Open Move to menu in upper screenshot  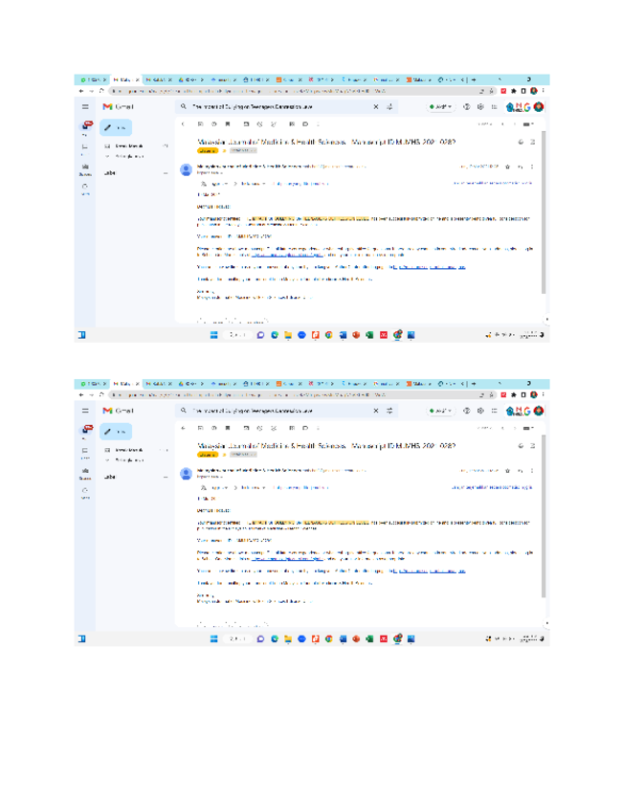[292, 124]
